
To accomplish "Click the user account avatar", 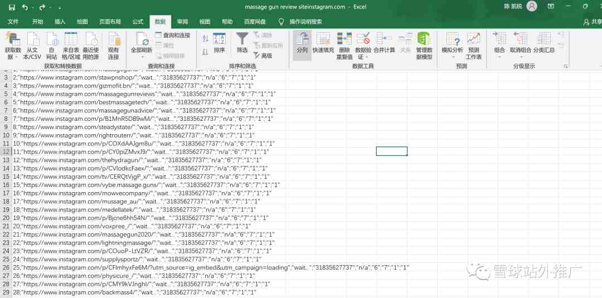I will (532, 7).
